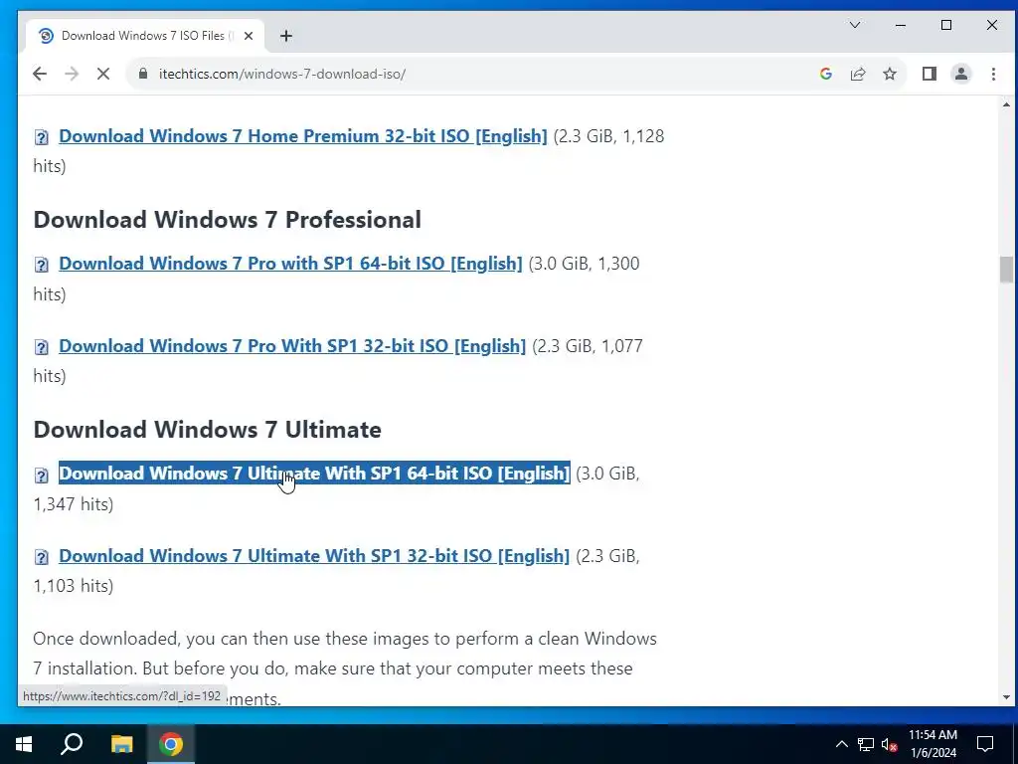1018x764 pixels.
Task: Open the Chrome three-dot menu
Action: [x=993, y=74]
